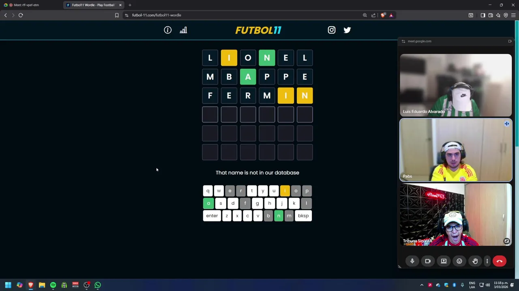Send an emoji reaction in Meet

pyautogui.click(x=459, y=261)
